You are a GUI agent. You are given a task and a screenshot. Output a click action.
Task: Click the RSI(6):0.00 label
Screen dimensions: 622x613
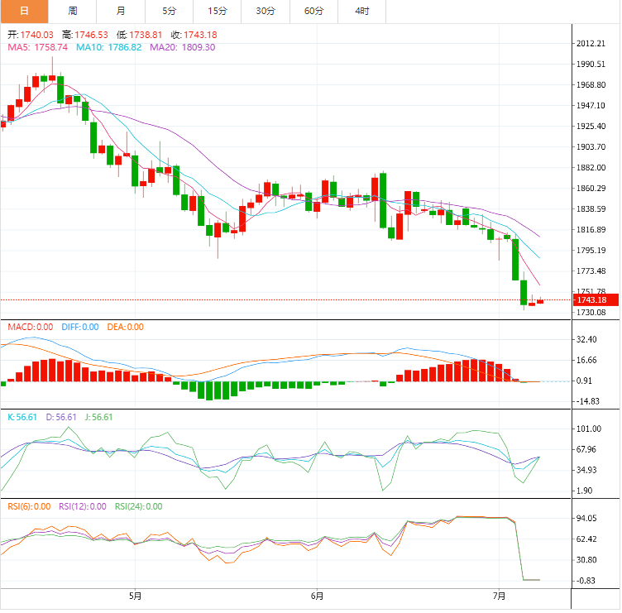click(x=29, y=506)
